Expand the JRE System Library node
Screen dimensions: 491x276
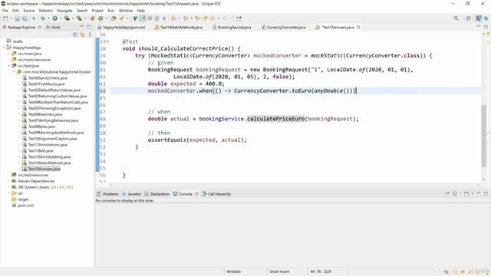[9, 187]
